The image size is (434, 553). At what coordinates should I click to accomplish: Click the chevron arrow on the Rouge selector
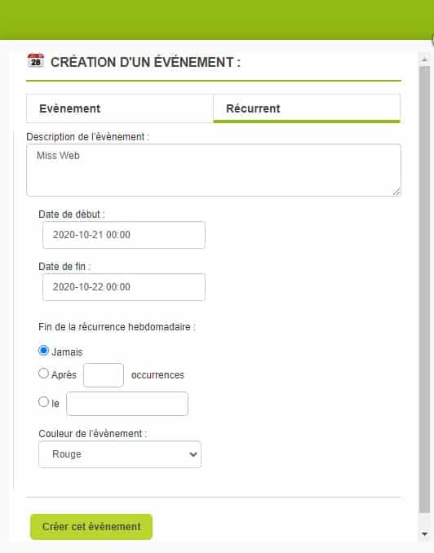tap(193, 454)
